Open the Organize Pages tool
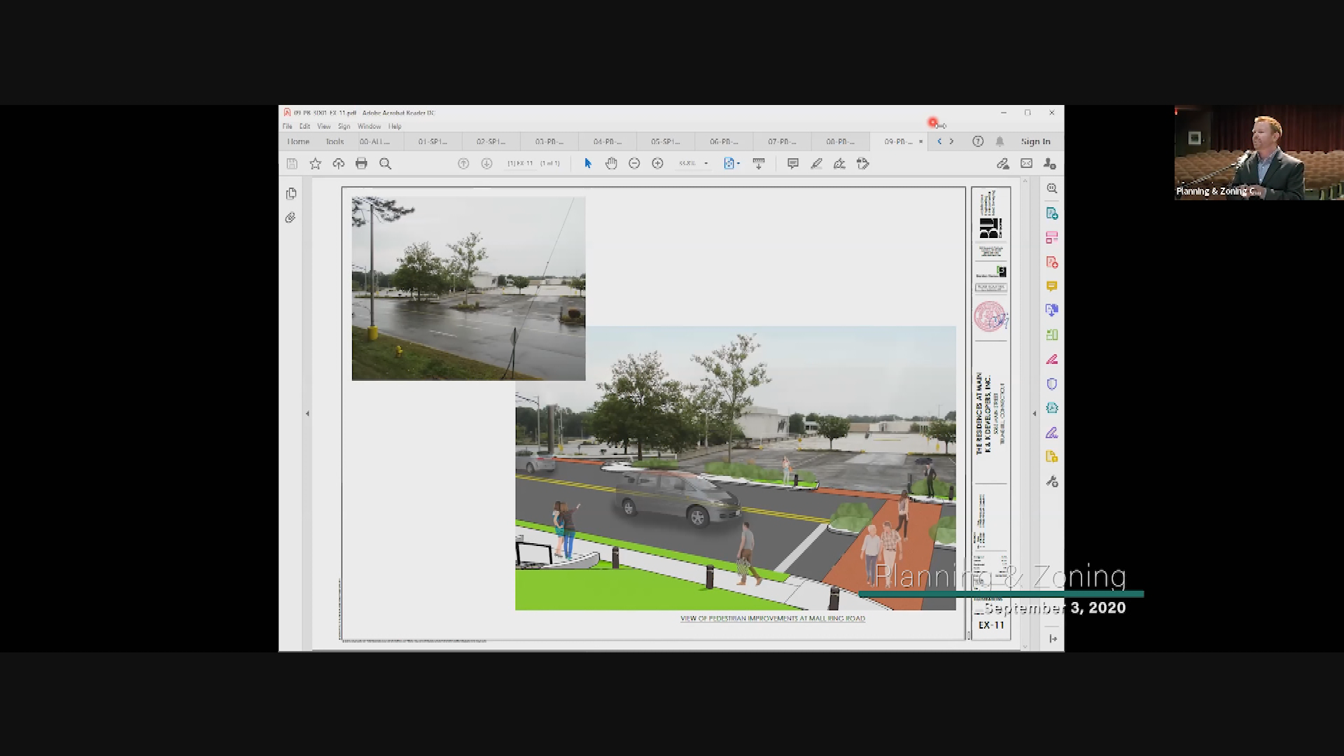The height and width of the screenshot is (756, 1344). (1052, 335)
